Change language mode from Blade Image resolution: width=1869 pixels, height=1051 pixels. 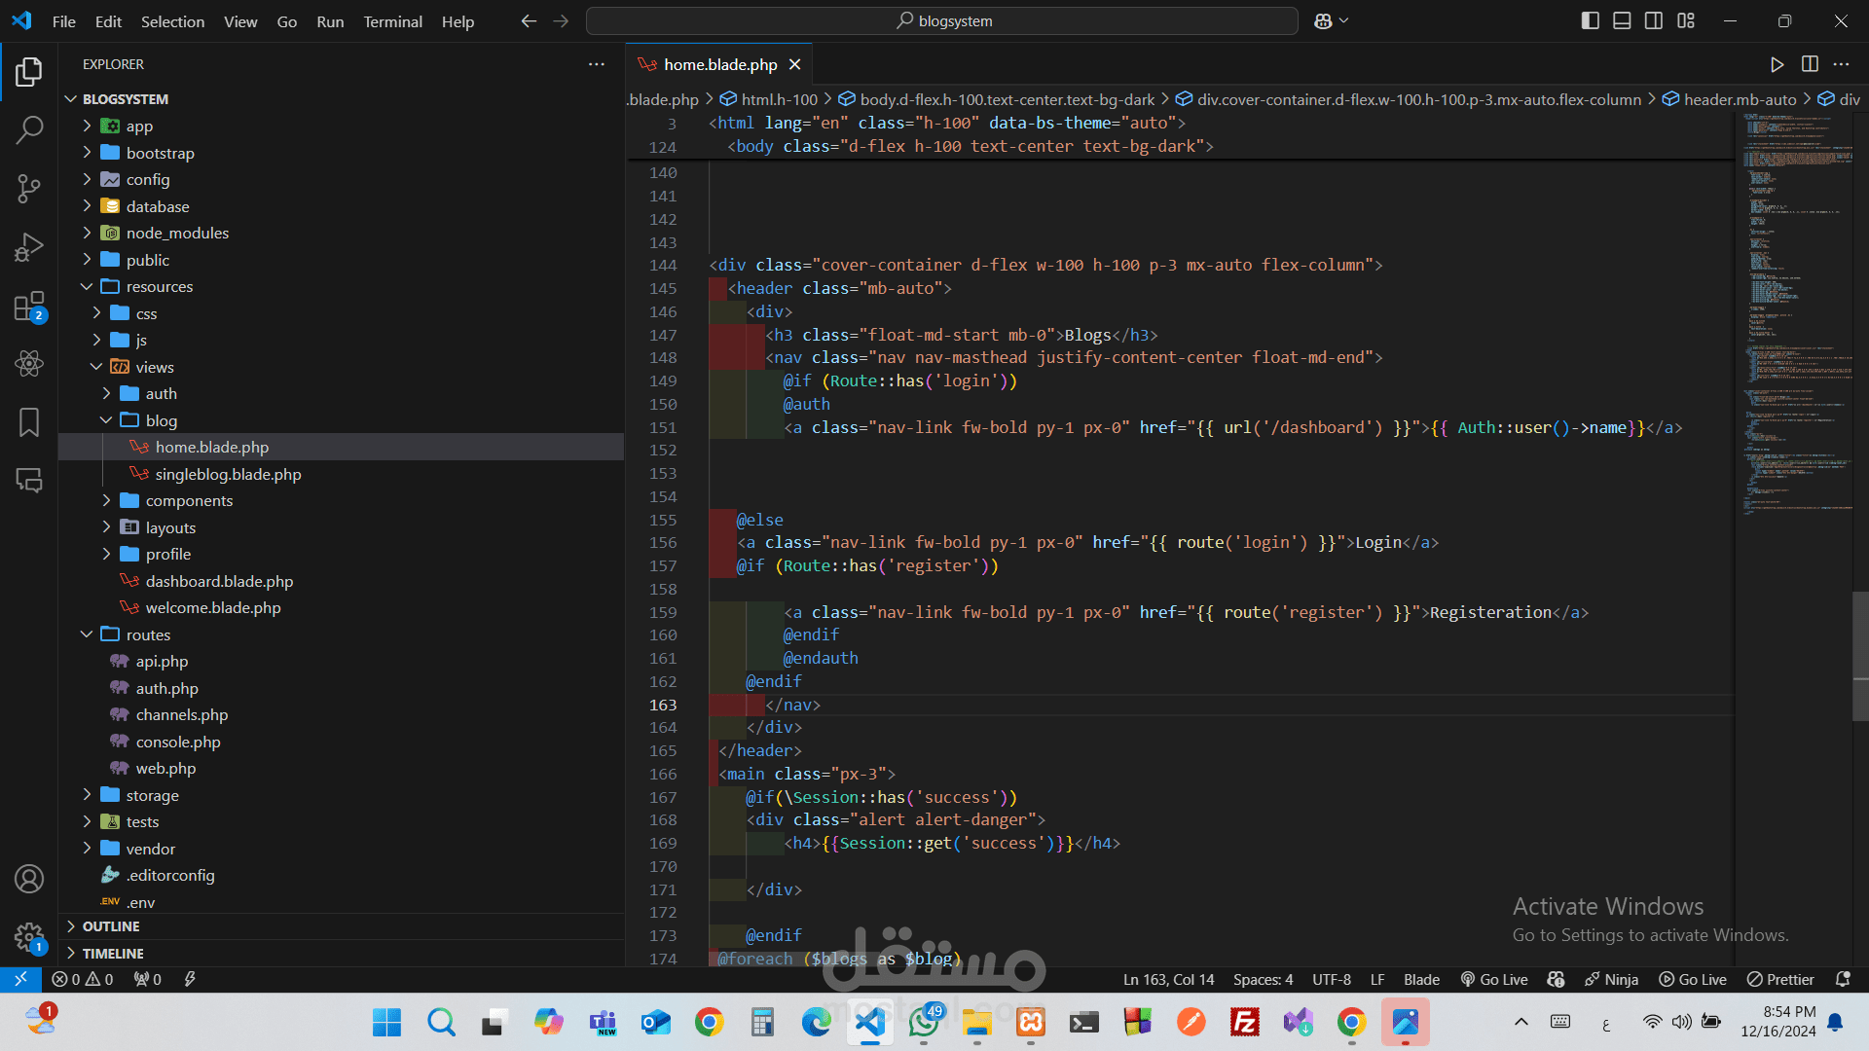pyautogui.click(x=1421, y=979)
